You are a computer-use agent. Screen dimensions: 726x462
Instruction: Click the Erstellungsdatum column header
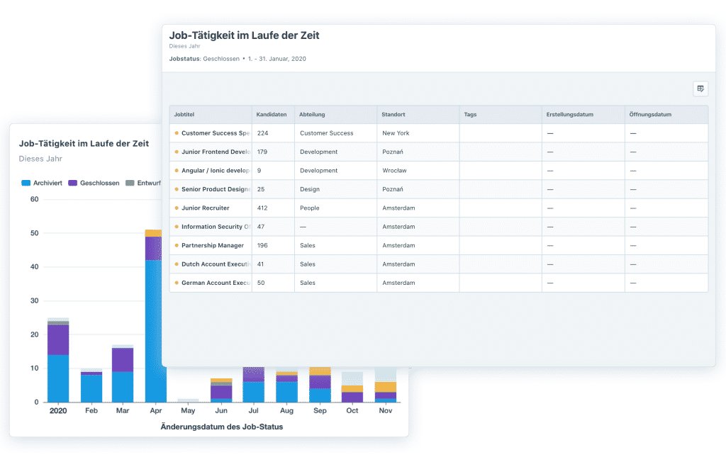(569, 115)
